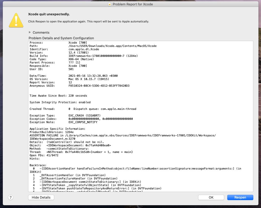The width and height of the screenshot is (261, 208).
Task: Click the 'Hints:' line
Action: point(35,159)
